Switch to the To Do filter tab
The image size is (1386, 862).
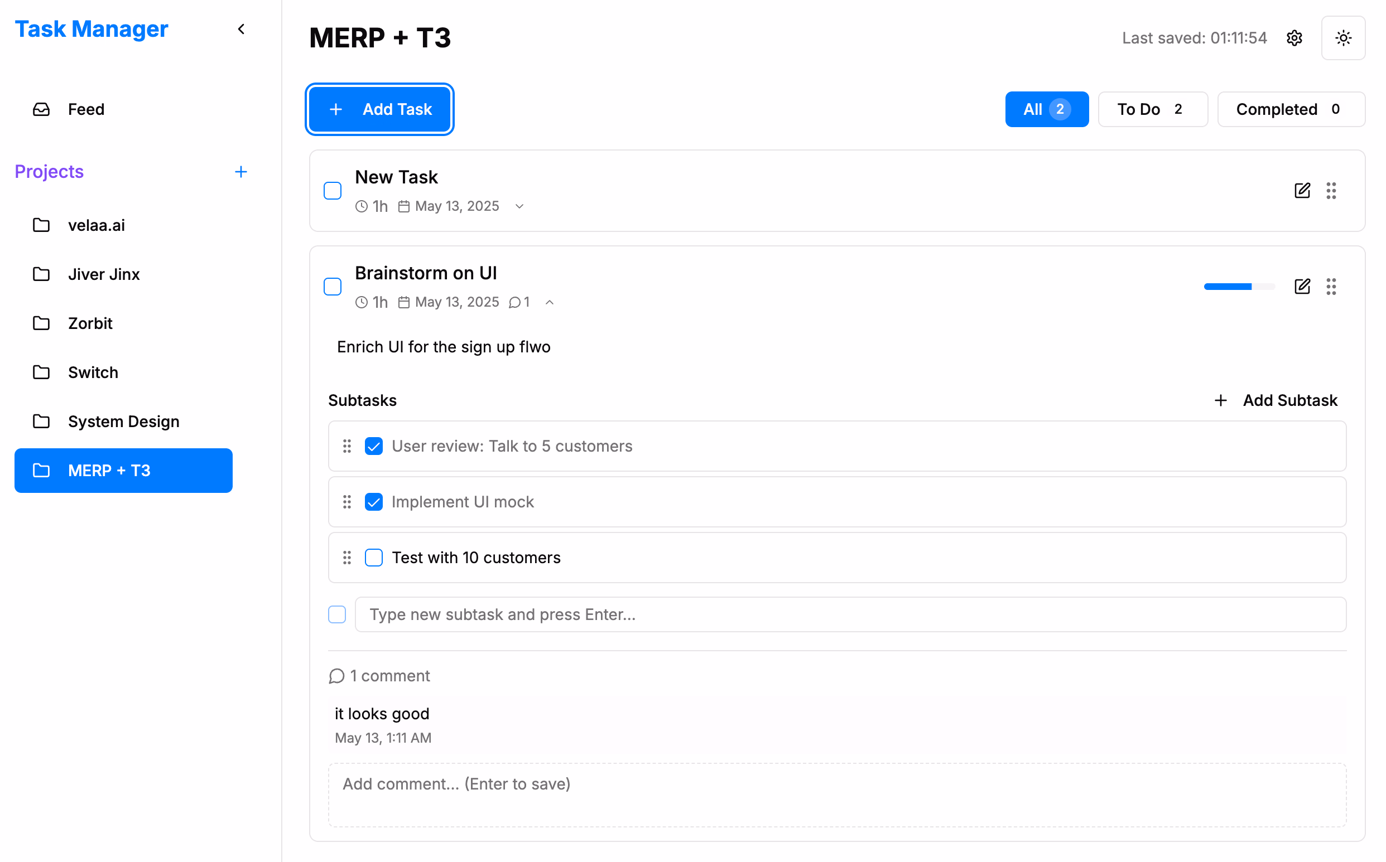click(1153, 109)
